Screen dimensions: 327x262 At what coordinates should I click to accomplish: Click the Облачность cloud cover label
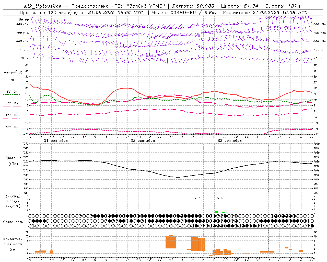13,222
